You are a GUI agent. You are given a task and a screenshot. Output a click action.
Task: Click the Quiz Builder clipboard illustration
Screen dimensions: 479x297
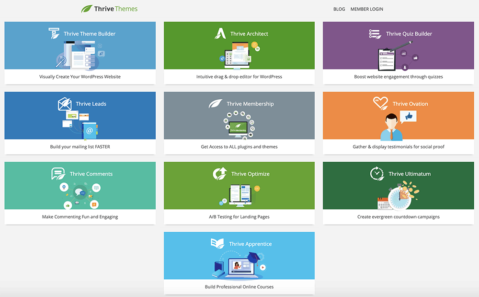tap(399, 56)
